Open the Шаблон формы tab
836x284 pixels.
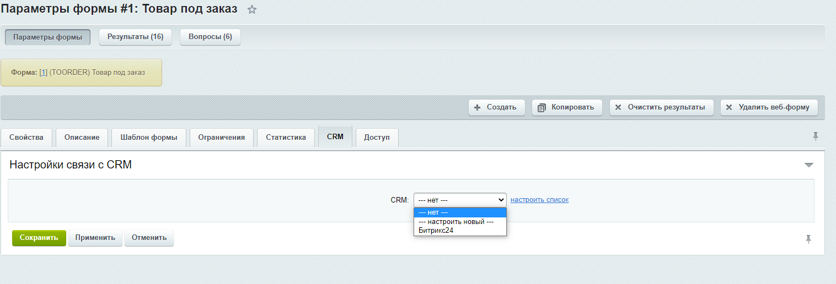pos(149,138)
